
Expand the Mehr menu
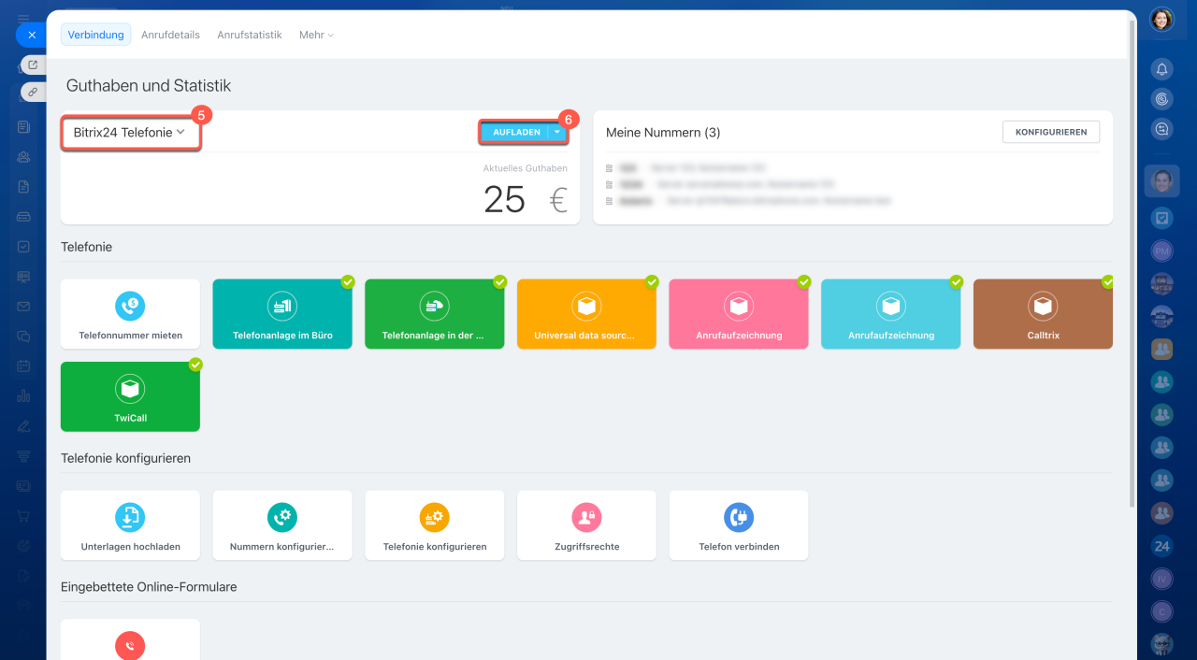tap(316, 35)
